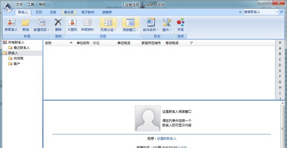Image resolution: width=287 pixels, height=148 pixels.
Task: Click into the 搜索联系人 search field
Action: coord(259,12)
